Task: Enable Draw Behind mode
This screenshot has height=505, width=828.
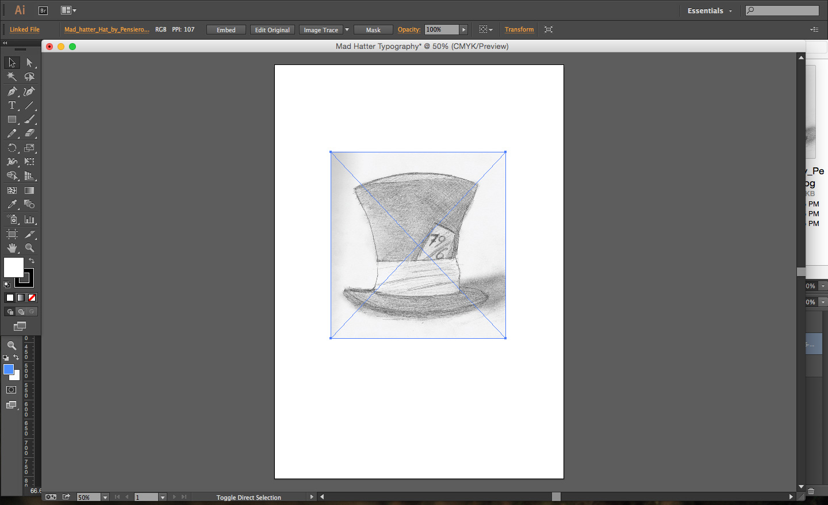Action: tap(21, 311)
